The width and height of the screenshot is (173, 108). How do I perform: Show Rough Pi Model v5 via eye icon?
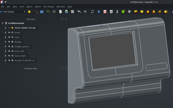point(9,60)
